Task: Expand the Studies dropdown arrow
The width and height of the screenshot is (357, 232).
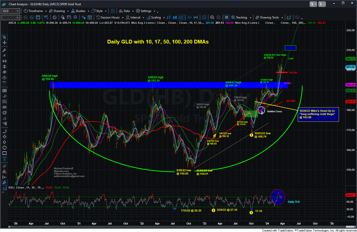Action: coord(88,11)
